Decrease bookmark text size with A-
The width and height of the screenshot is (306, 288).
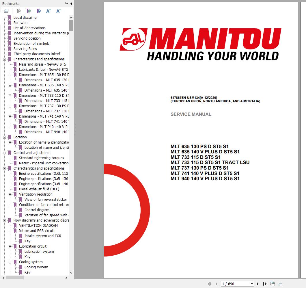click(x=58, y=11)
